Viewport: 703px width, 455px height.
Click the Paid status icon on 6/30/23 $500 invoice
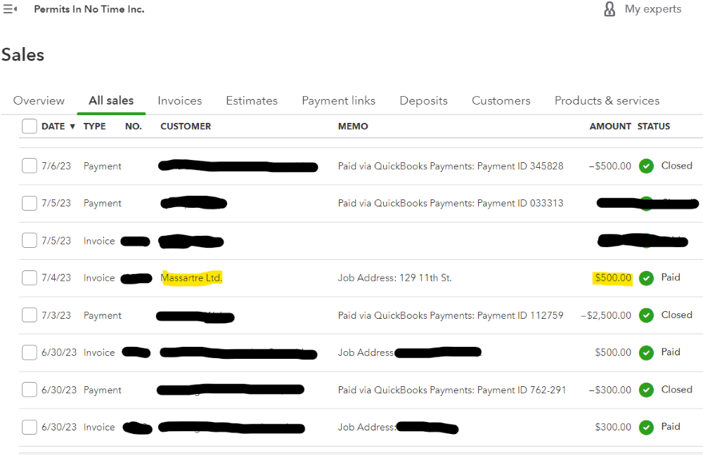click(x=646, y=352)
